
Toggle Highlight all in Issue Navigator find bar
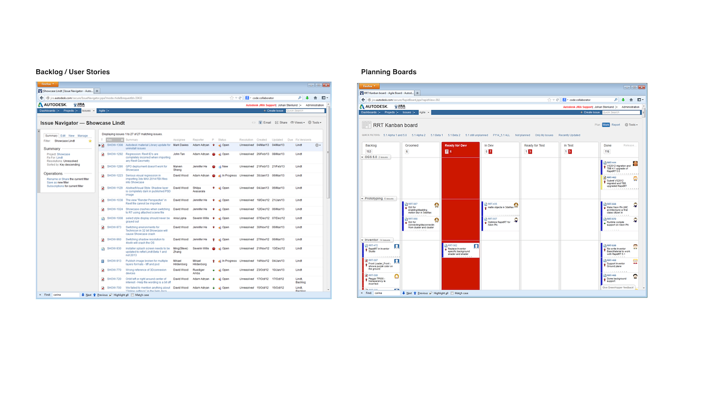click(x=120, y=295)
